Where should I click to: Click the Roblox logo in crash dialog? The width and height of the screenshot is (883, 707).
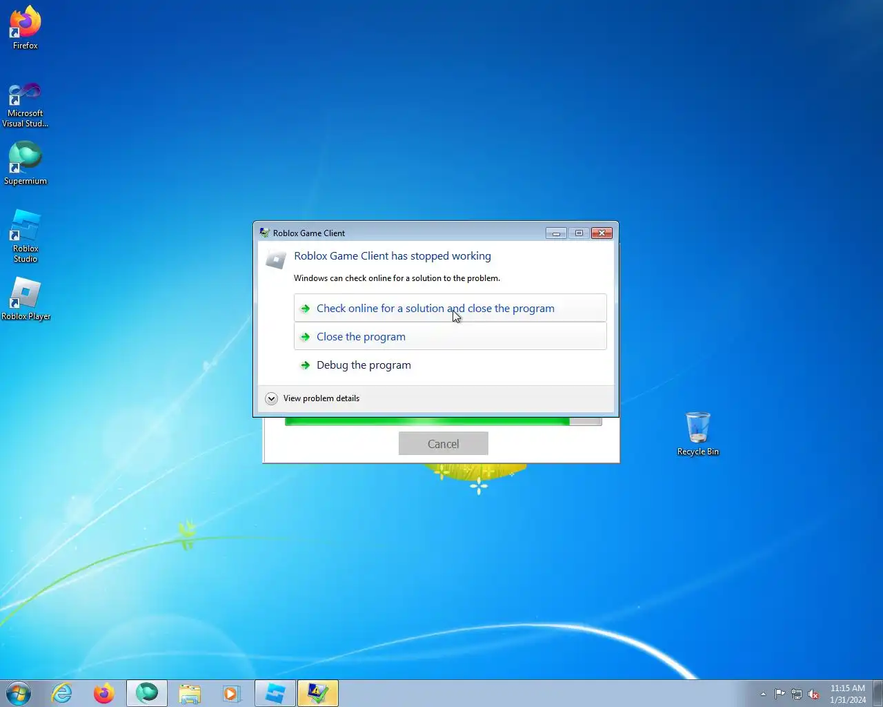(276, 260)
